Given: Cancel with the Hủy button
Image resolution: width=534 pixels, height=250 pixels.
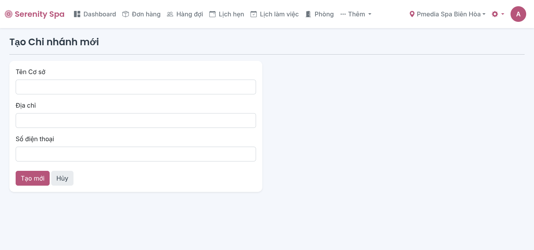Looking at the screenshot, I should [62, 178].
